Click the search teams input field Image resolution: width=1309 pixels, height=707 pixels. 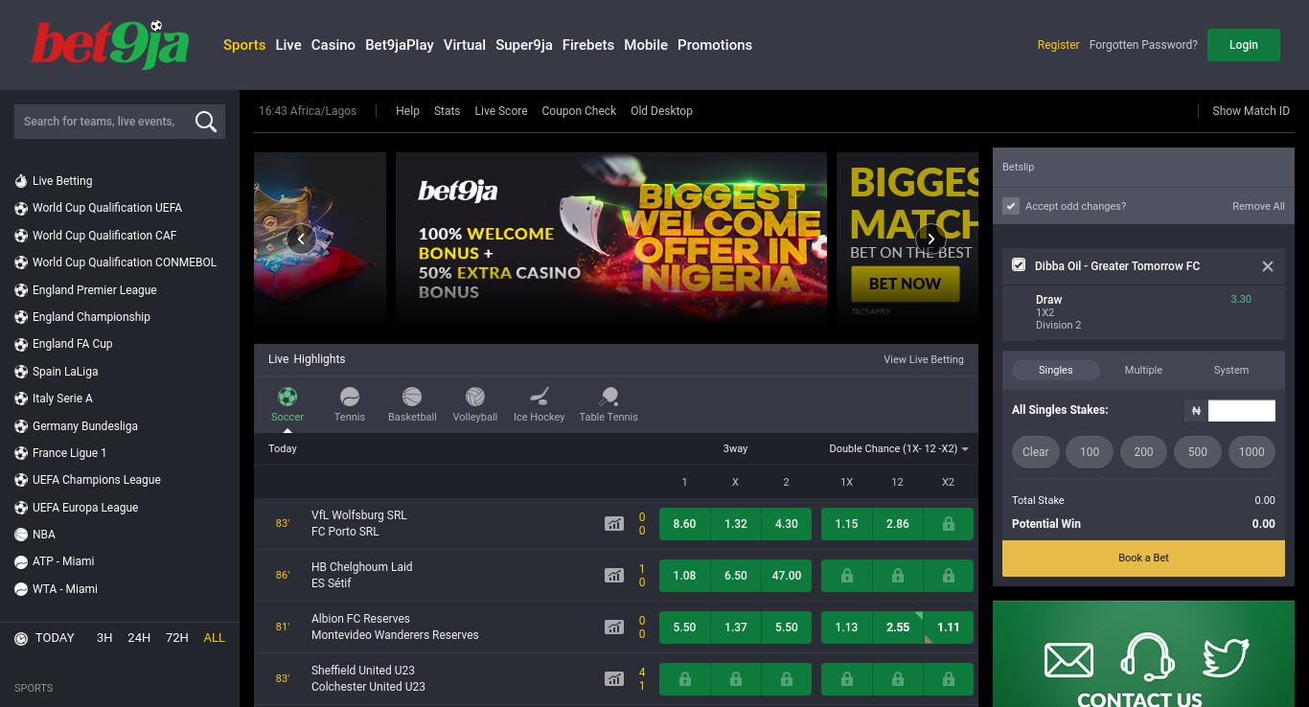click(103, 122)
